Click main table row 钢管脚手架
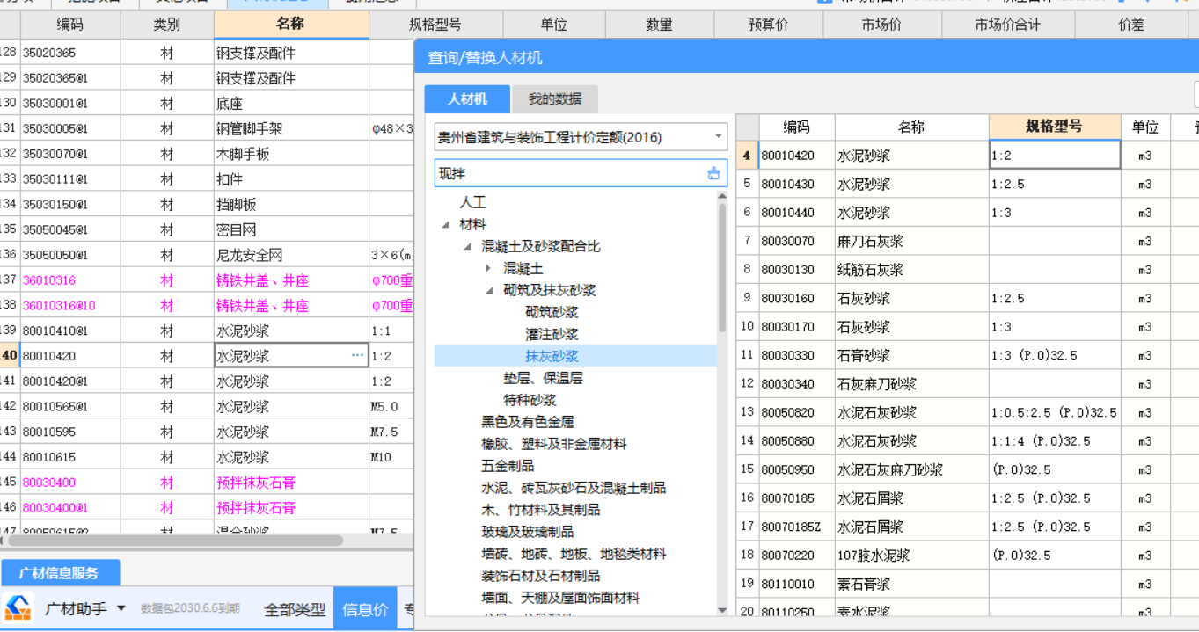The height and width of the screenshot is (632, 1199). click(x=207, y=128)
